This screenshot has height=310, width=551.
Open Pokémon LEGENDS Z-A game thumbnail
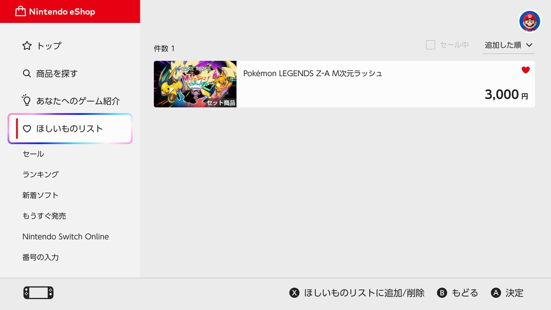(195, 84)
